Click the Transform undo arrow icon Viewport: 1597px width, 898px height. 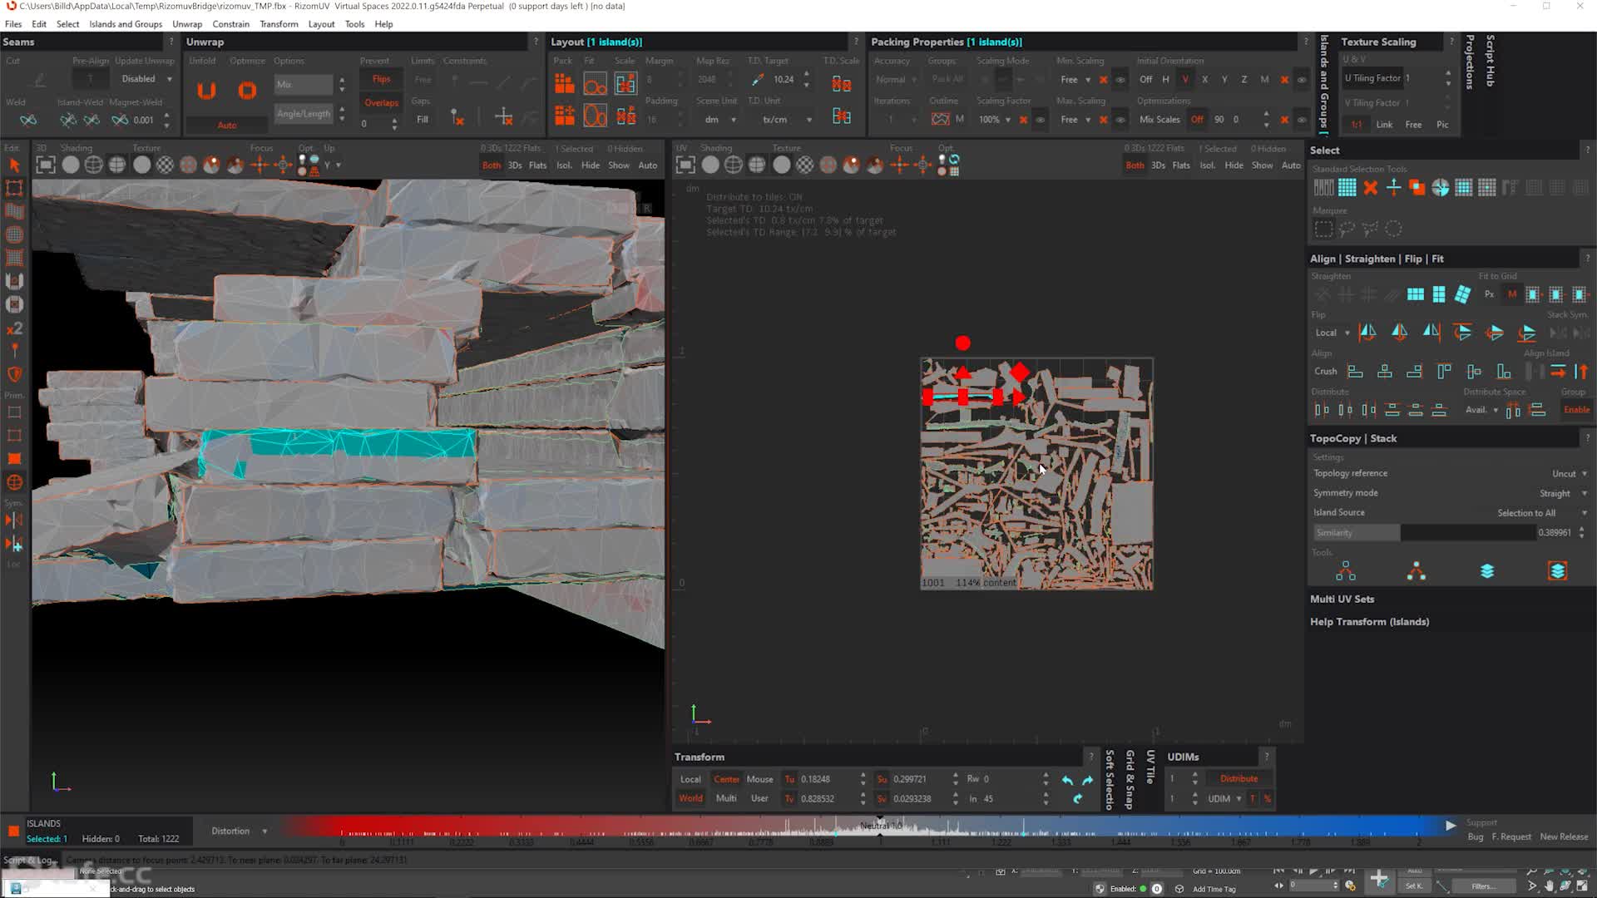point(1067,780)
